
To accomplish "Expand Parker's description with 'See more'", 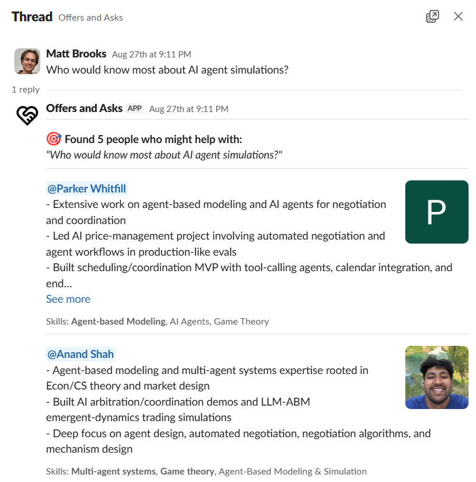I will [x=68, y=299].
